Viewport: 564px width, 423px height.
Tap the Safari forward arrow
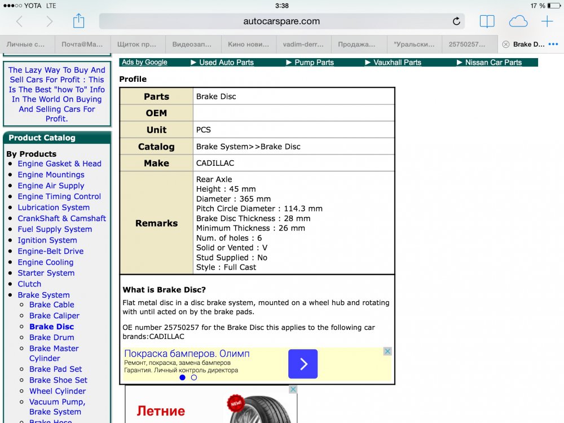49,21
